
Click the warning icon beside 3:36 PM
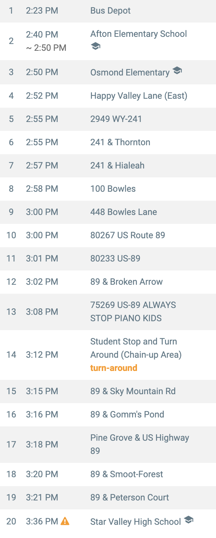(x=65, y=521)
